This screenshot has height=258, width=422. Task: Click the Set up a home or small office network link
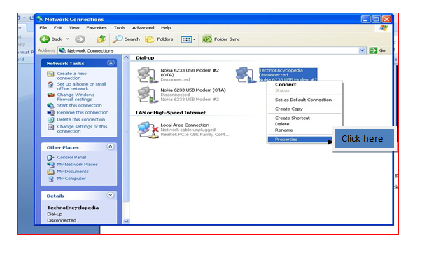click(81, 86)
